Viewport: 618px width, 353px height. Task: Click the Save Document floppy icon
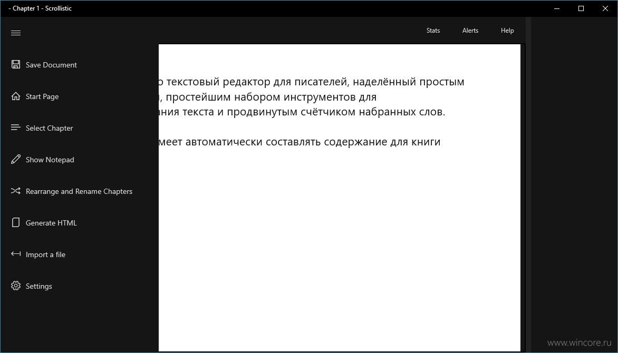click(16, 65)
